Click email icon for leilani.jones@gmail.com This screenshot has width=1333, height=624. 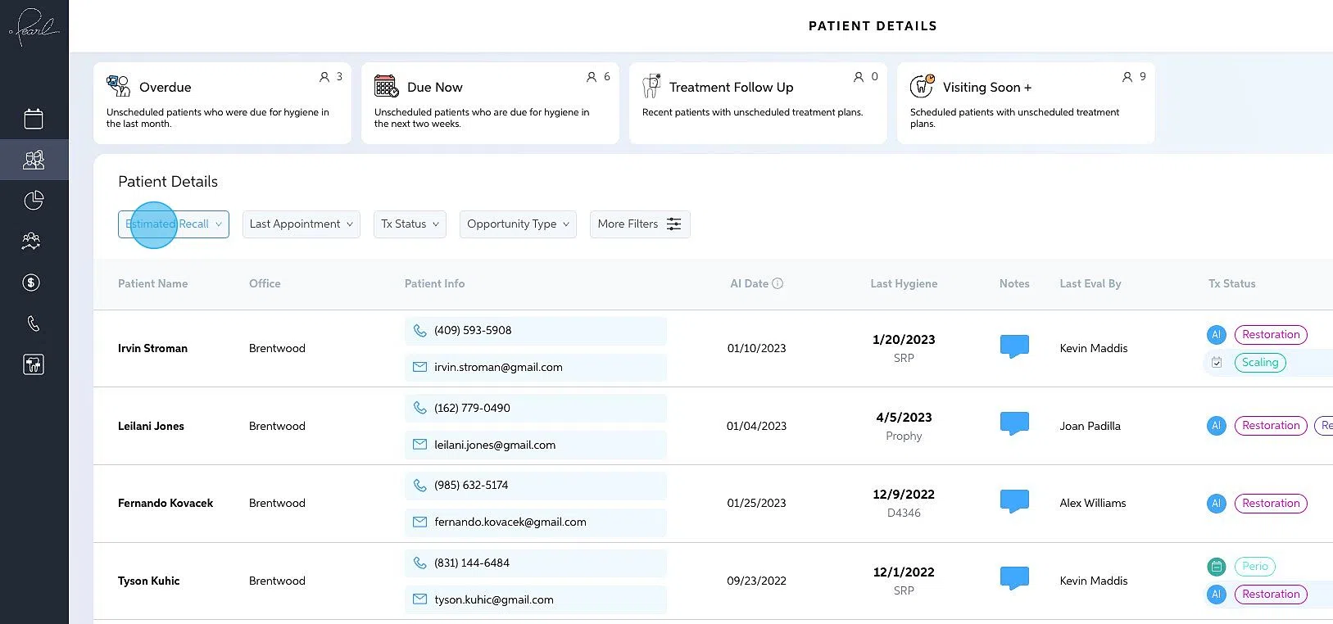tap(419, 445)
